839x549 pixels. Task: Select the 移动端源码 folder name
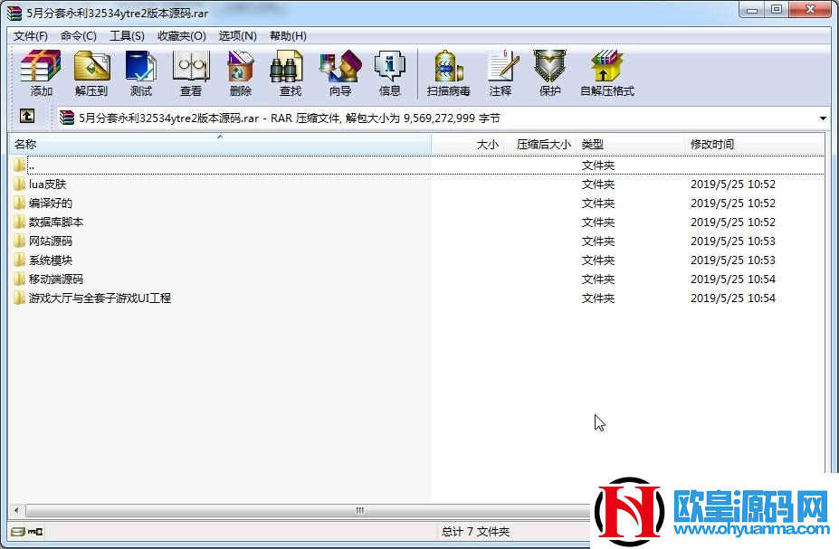coord(56,279)
